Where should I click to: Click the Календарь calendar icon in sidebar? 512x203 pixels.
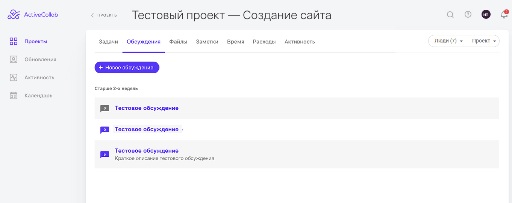tap(14, 95)
